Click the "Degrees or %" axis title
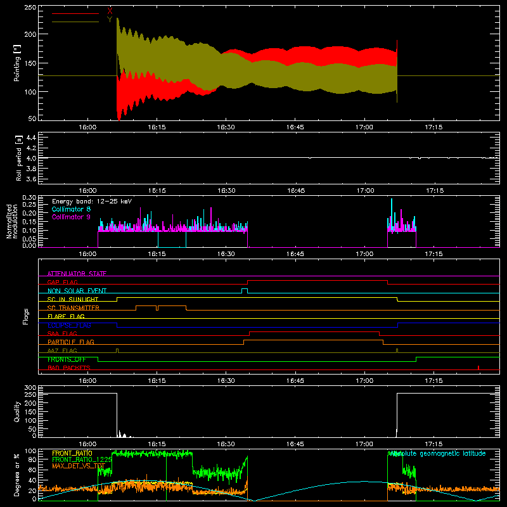The height and width of the screenshot is (507, 507). 16,475
